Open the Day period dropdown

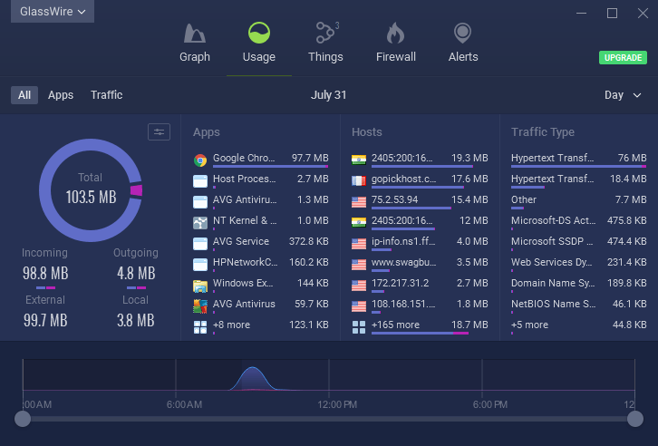623,95
